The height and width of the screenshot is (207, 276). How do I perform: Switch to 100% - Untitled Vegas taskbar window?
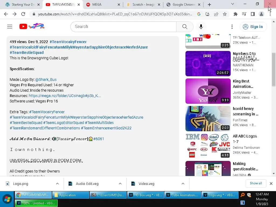click(x=36, y=203)
